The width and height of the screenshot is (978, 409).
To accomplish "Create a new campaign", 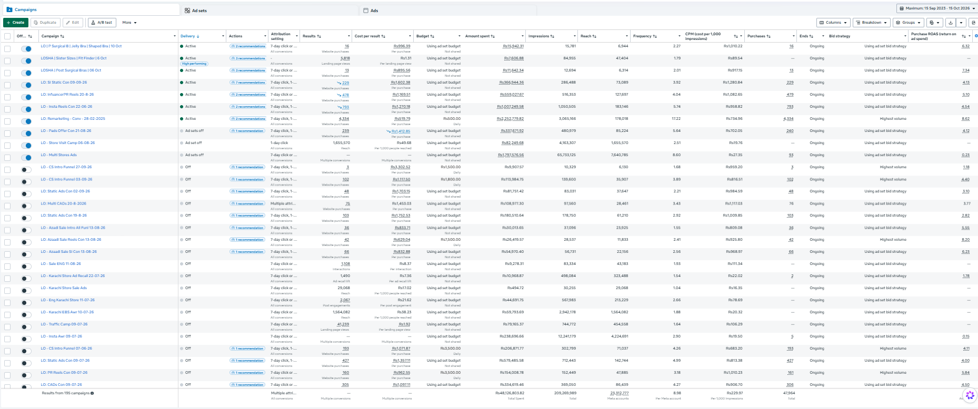I will pyautogui.click(x=16, y=23).
